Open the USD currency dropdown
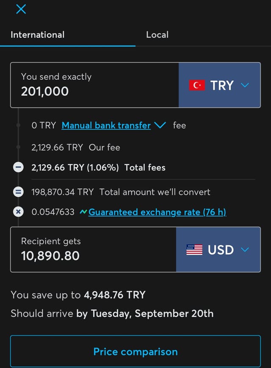This screenshot has width=271, height=368. click(218, 249)
